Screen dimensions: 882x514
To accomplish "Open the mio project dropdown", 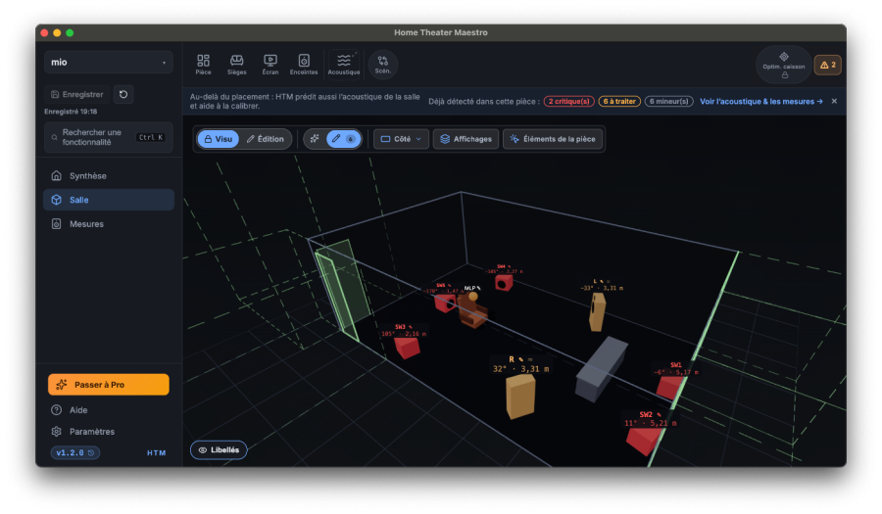I will (x=109, y=63).
